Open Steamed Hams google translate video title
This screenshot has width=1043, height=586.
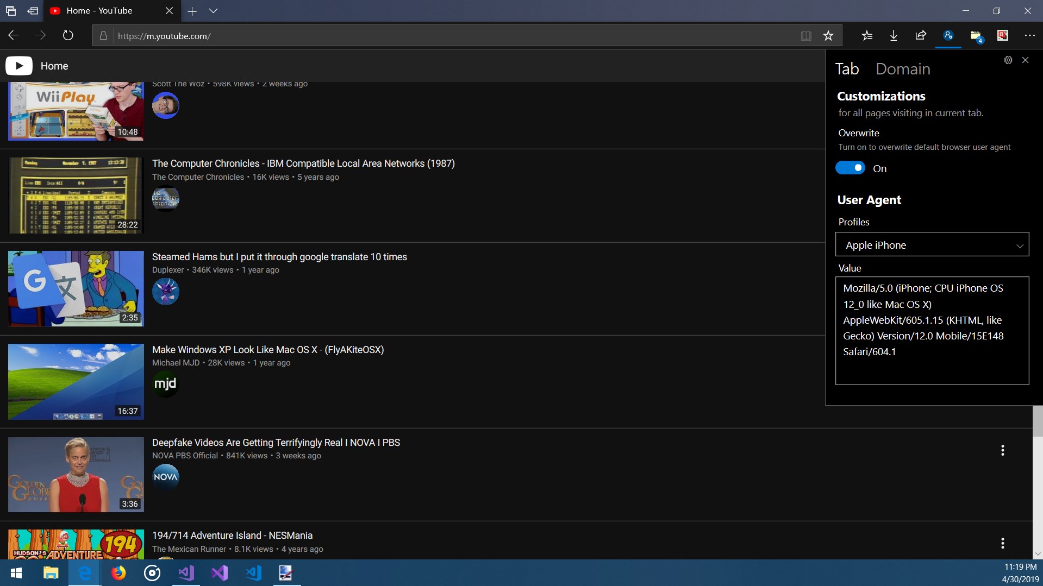[279, 257]
